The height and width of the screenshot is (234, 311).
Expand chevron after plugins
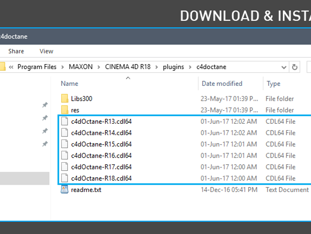[x=190, y=67]
